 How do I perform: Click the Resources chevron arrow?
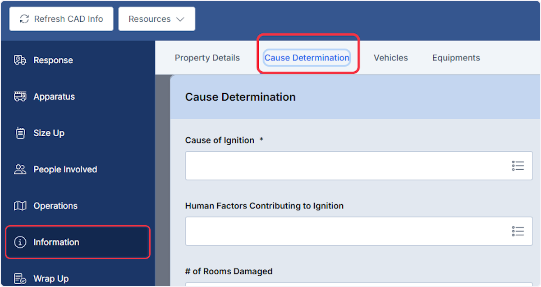(x=180, y=19)
